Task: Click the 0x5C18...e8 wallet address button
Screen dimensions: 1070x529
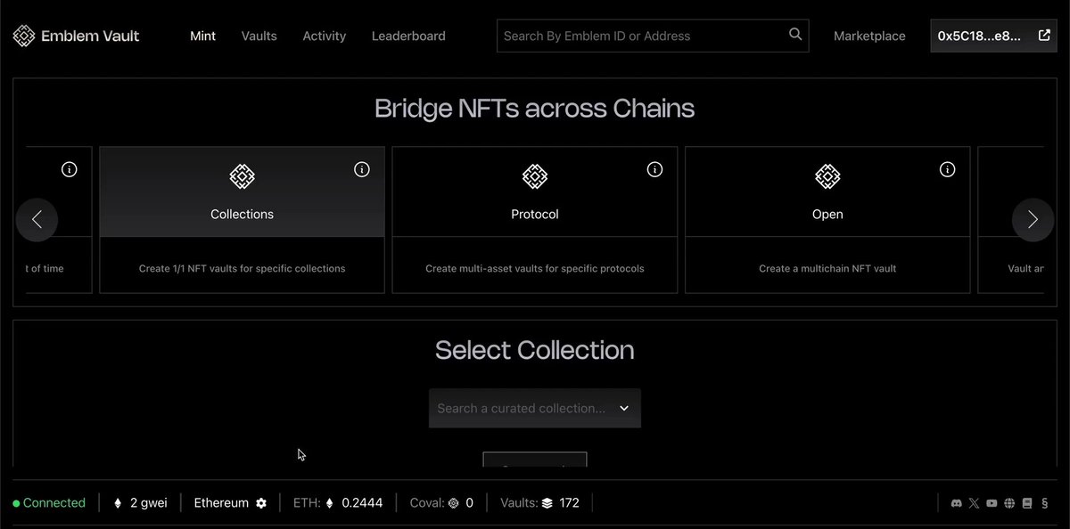Action: tap(993, 36)
